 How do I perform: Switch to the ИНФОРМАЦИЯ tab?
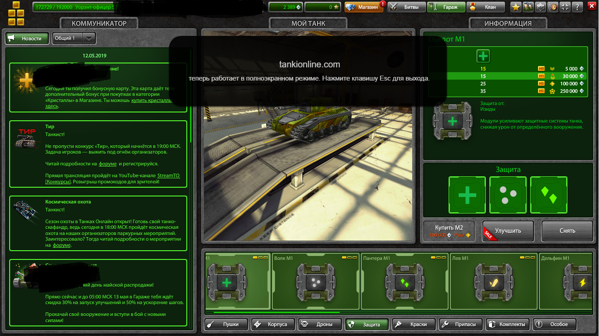pos(508,24)
